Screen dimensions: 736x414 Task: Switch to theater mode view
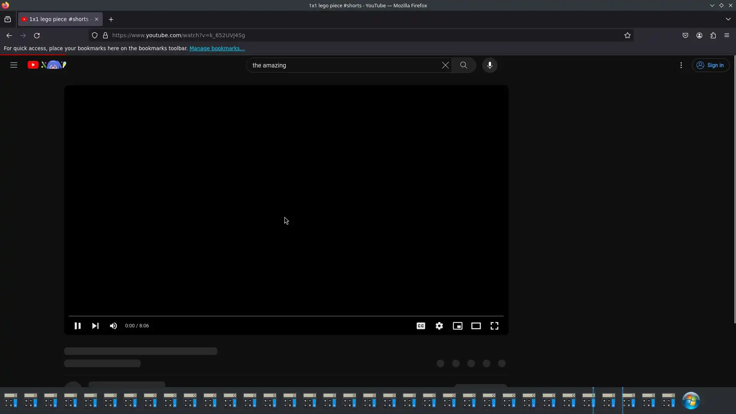(476, 326)
